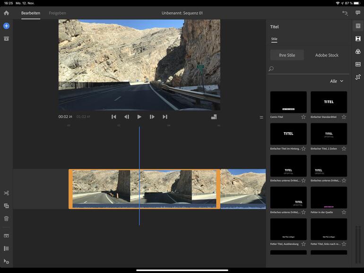The image size is (364, 273).
Task: Click the title search field
Action: [x=310, y=69]
